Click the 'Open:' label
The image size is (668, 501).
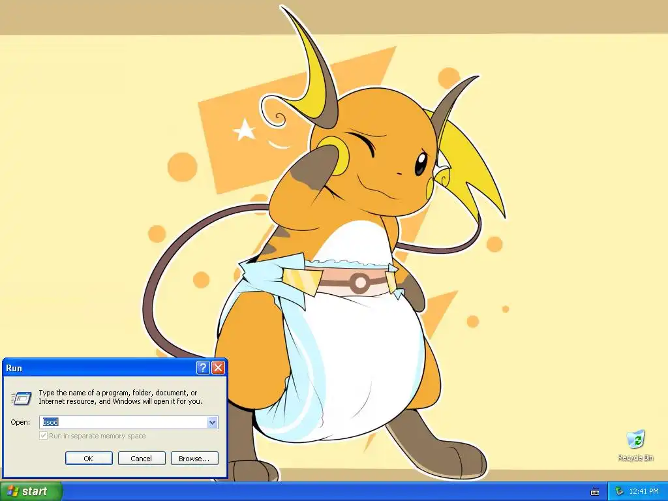(20, 422)
